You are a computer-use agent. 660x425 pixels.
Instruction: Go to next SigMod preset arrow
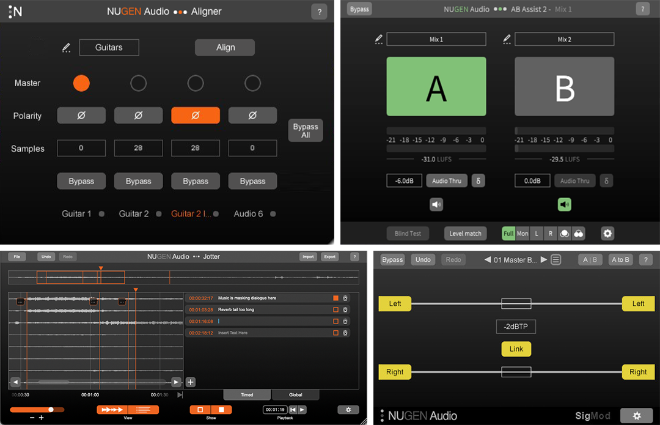[x=544, y=259]
